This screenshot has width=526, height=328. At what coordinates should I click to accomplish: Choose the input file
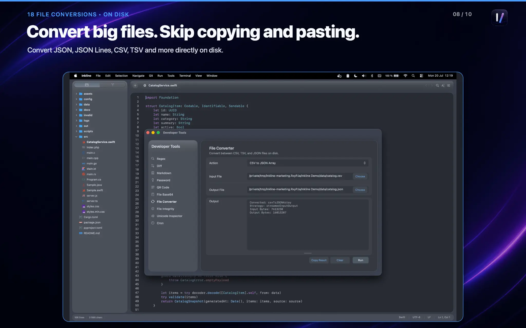click(360, 176)
